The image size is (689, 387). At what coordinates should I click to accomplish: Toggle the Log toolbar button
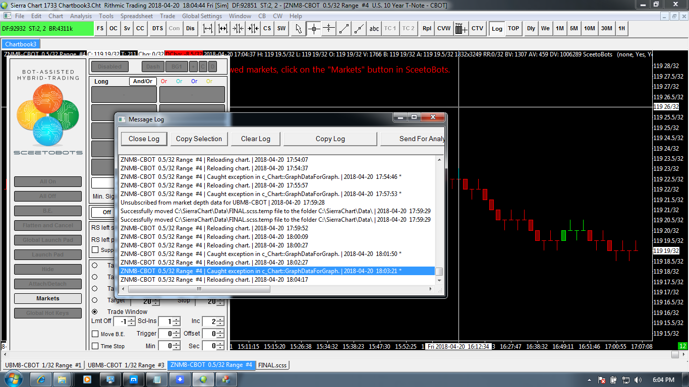click(497, 29)
